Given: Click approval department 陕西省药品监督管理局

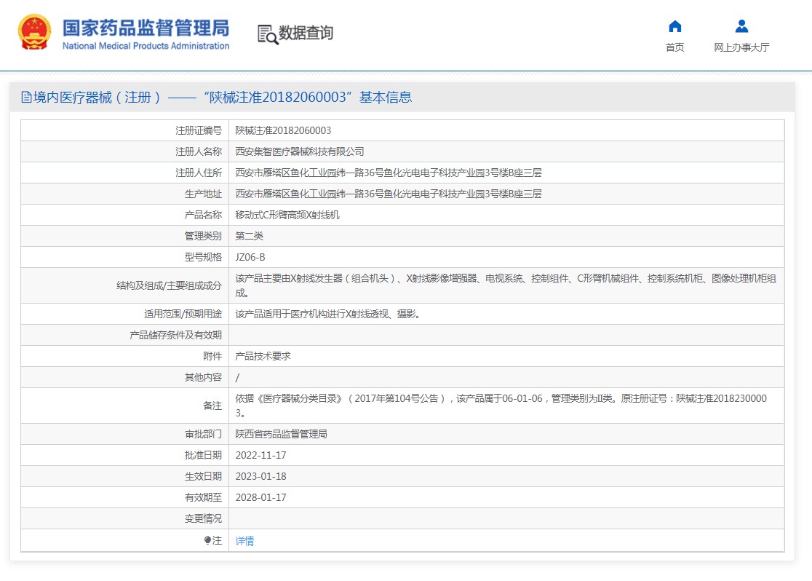Looking at the screenshot, I should coord(281,434).
